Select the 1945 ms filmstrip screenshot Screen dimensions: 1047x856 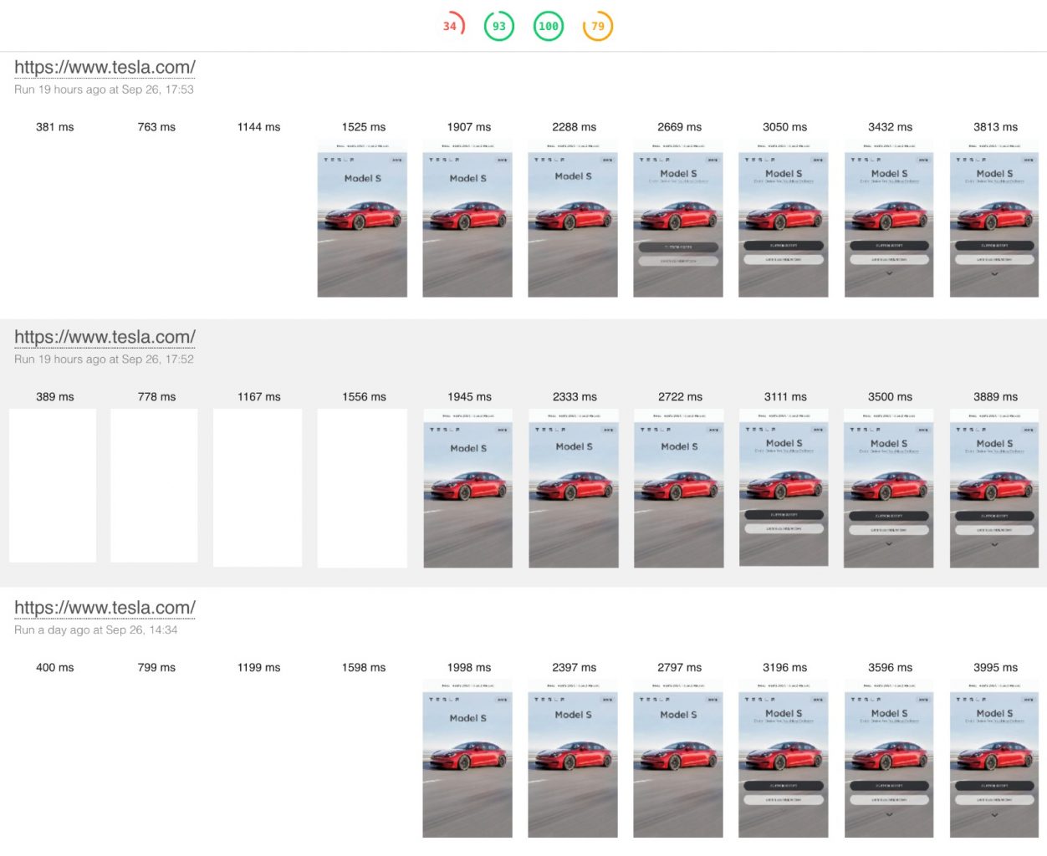468,488
